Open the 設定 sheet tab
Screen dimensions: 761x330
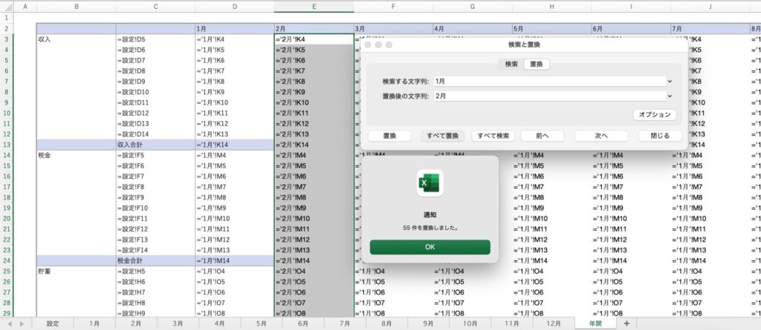point(53,323)
